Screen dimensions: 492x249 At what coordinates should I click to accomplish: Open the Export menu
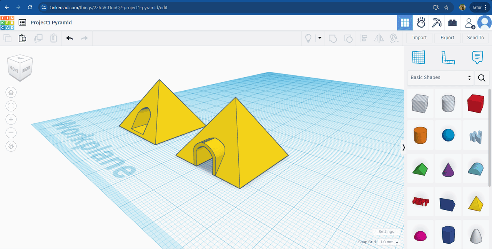(447, 38)
